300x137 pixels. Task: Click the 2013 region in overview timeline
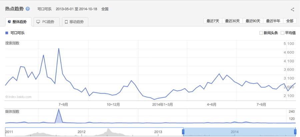point(158,132)
